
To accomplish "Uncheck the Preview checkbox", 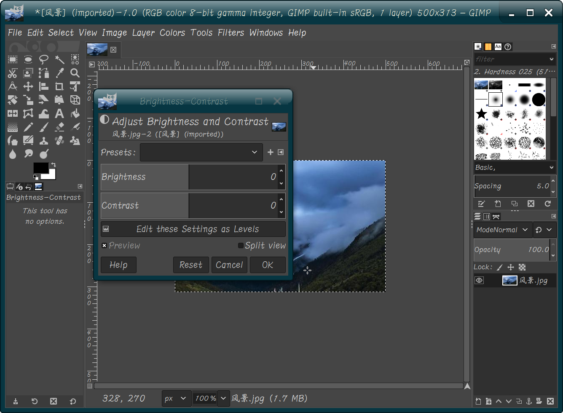I will pos(105,245).
